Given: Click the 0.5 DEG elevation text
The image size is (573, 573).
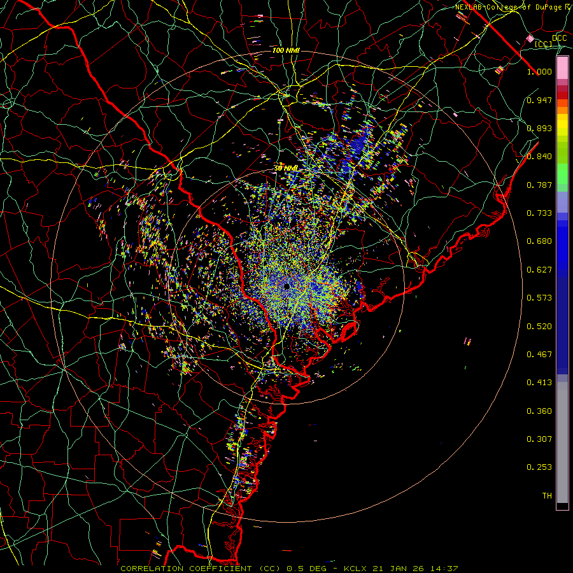Looking at the screenshot, I should pyautogui.click(x=307, y=569).
